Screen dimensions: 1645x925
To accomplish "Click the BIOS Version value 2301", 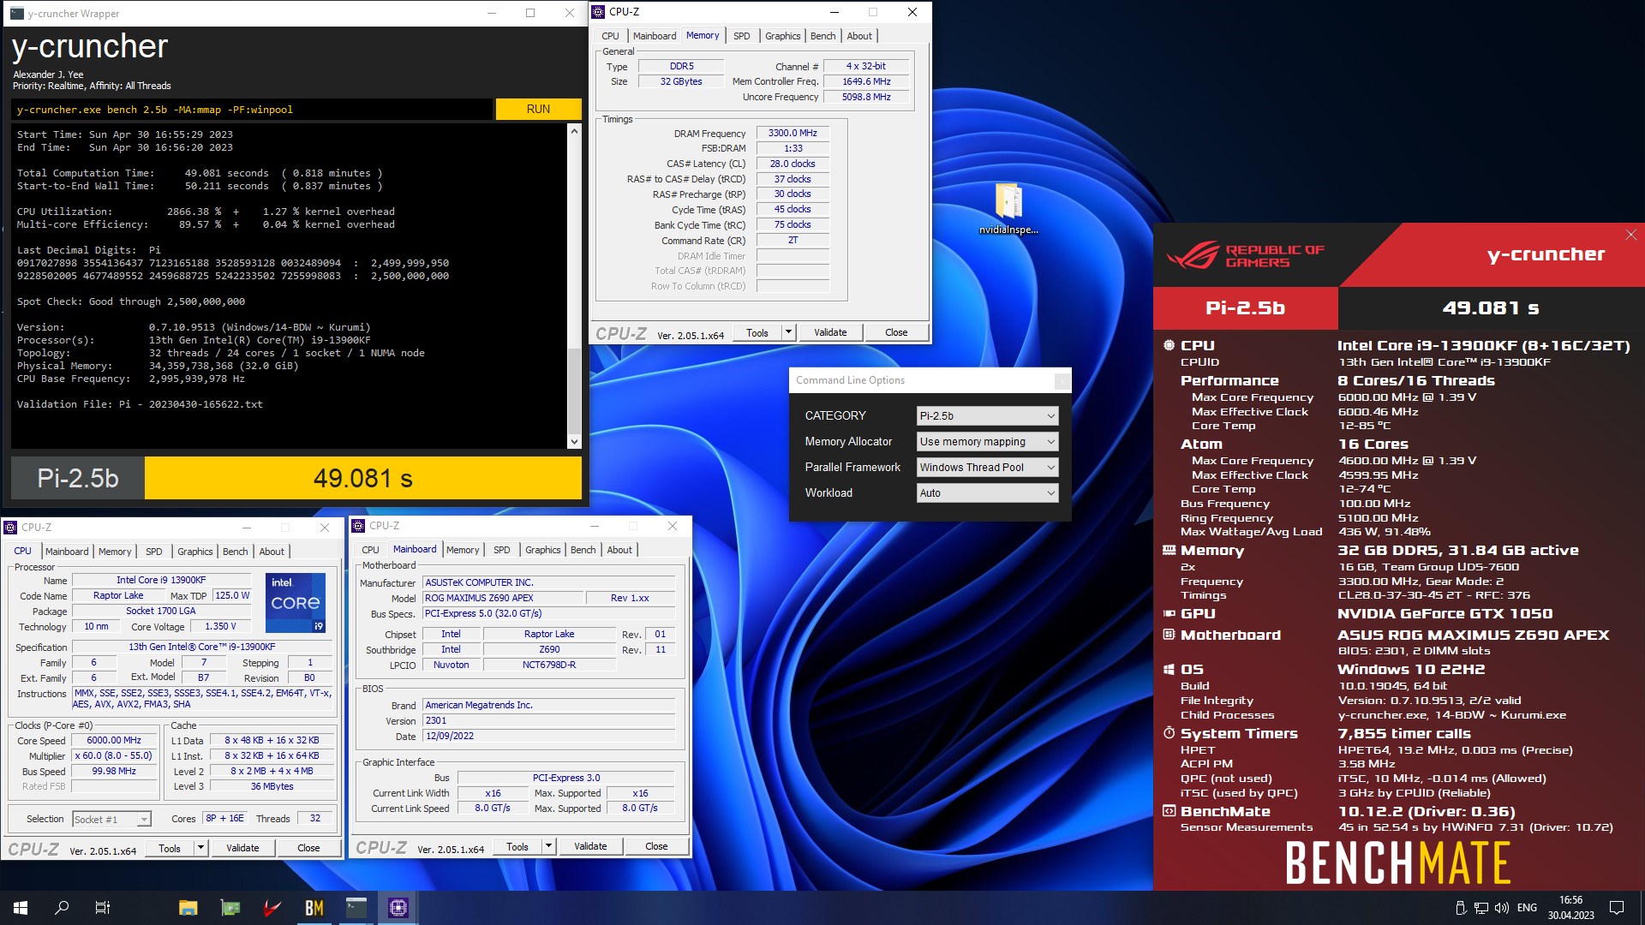I will tap(548, 720).
